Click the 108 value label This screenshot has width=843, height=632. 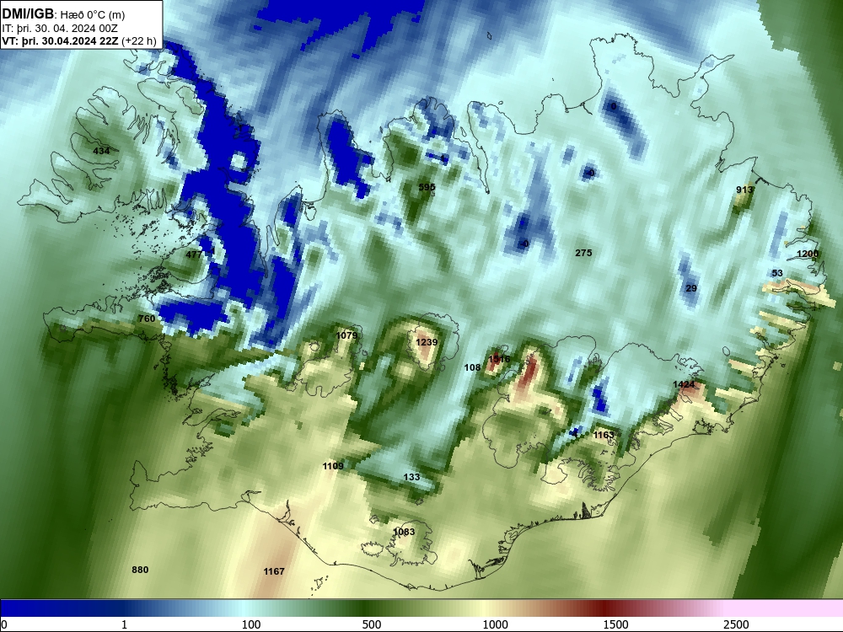472,367
